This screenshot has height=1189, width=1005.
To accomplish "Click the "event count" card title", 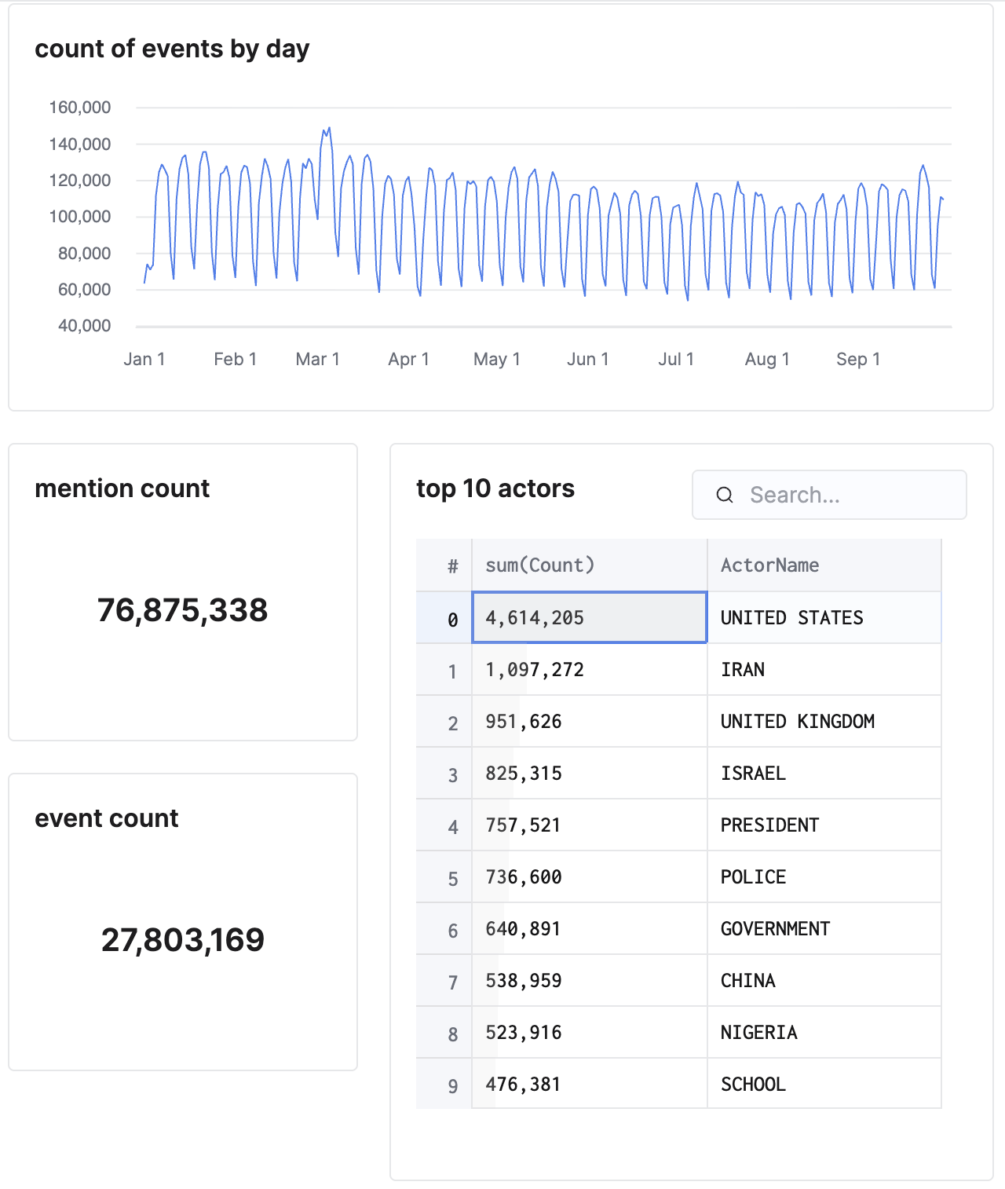I will 107,818.
